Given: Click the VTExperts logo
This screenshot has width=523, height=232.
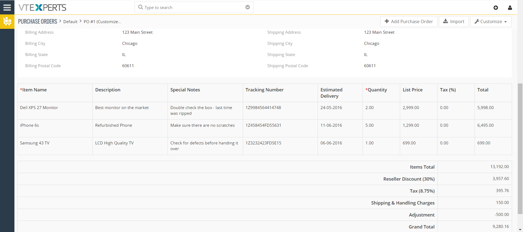Looking at the screenshot, I should (42, 7).
